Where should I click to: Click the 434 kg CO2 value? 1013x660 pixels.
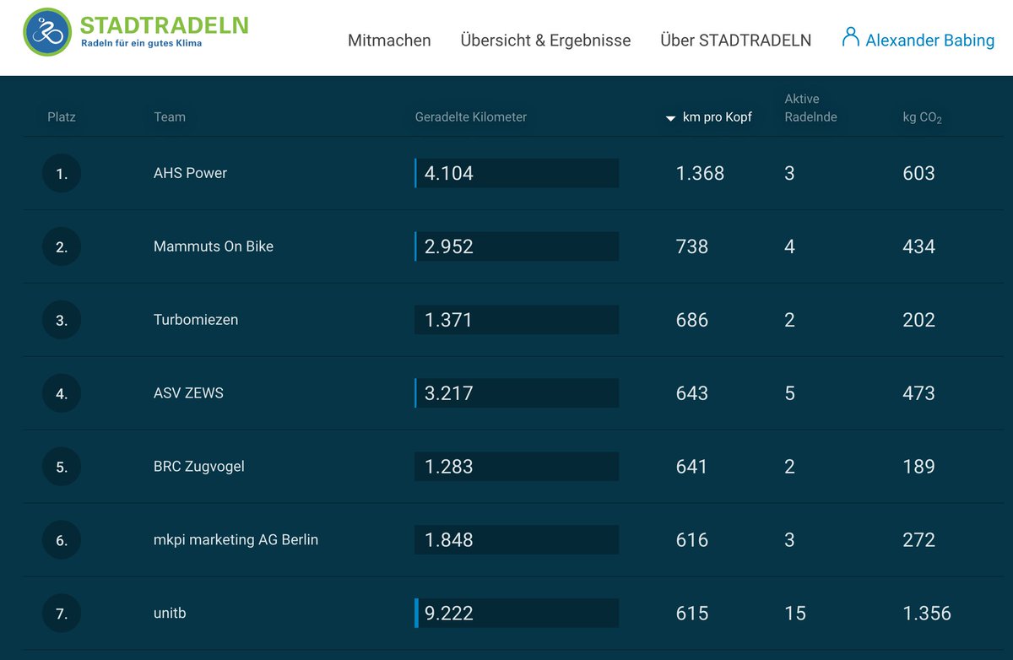click(x=918, y=246)
